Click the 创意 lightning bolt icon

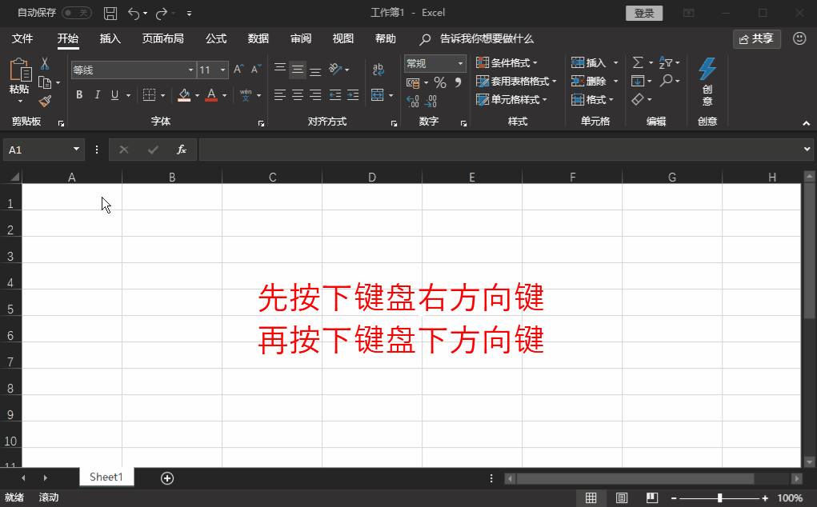pyautogui.click(x=707, y=82)
